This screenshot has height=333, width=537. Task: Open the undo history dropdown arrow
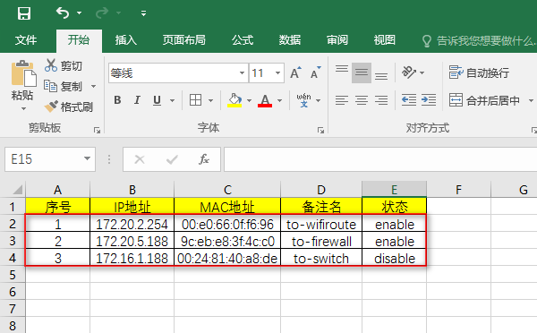tap(79, 13)
